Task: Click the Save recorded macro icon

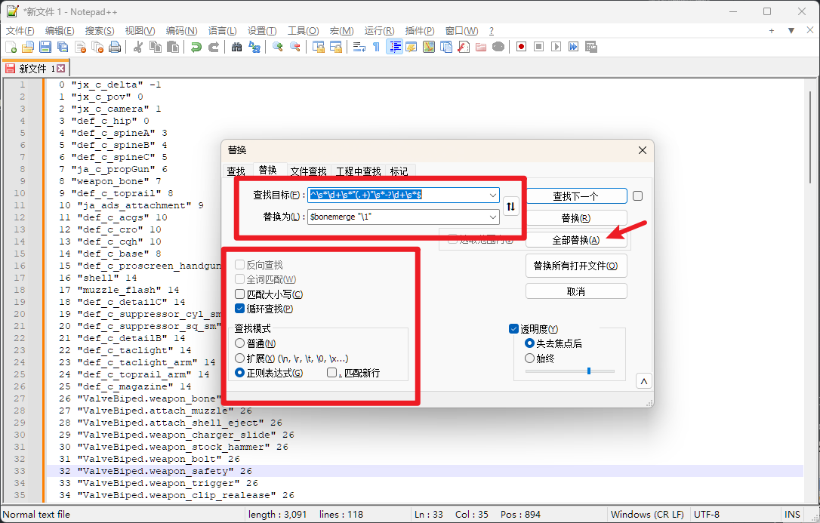Action: (x=591, y=47)
